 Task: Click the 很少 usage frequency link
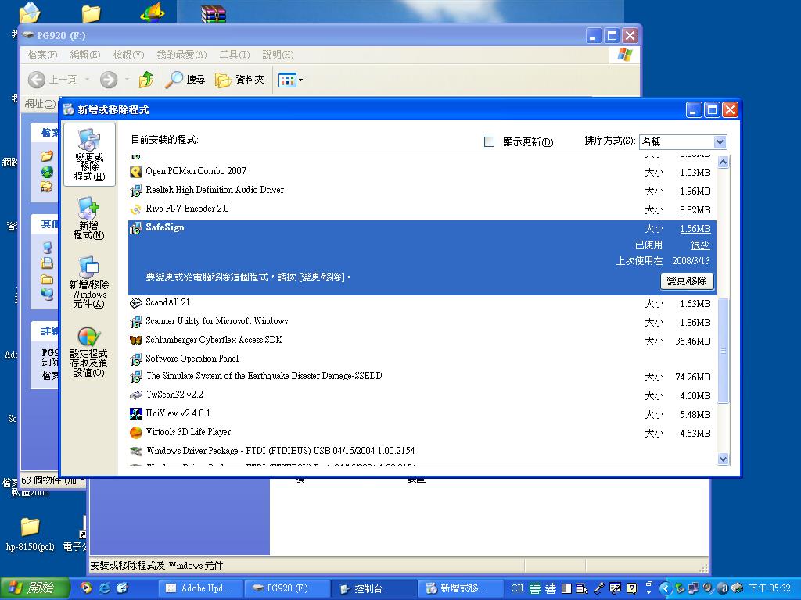point(700,245)
